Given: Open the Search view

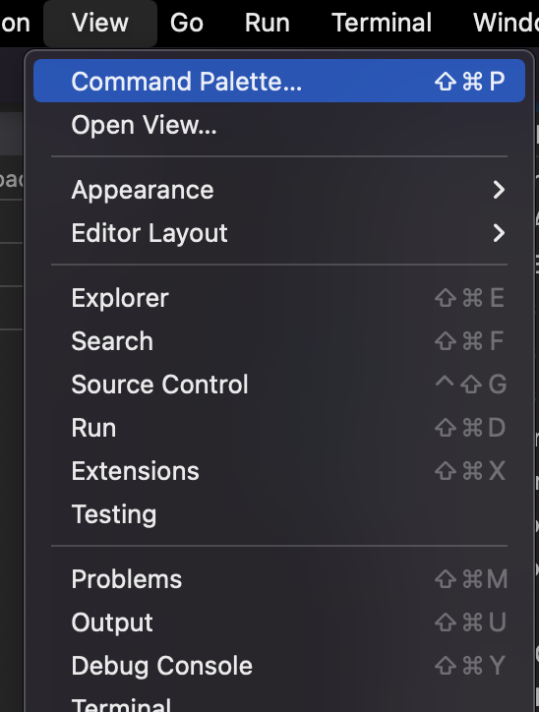Looking at the screenshot, I should point(278,341).
